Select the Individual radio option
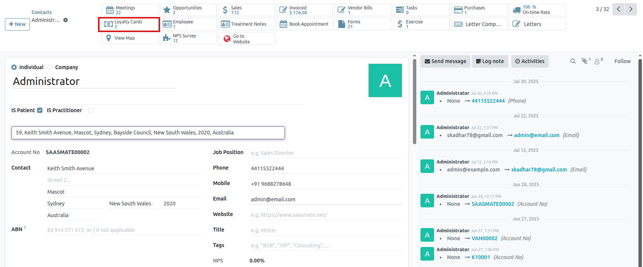The width and height of the screenshot is (643, 267). (14, 67)
